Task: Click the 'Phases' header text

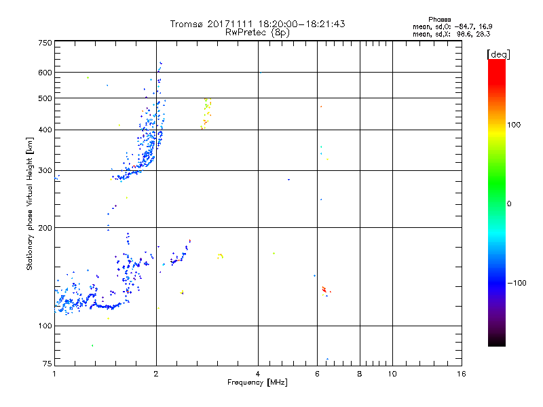Action: (x=439, y=20)
